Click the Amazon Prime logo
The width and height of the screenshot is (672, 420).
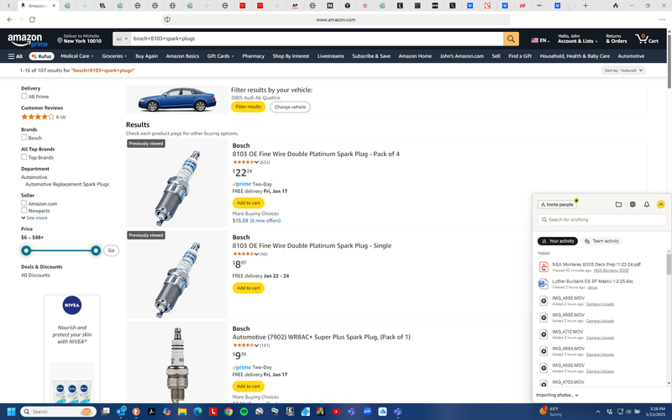pyautogui.click(x=28, y=40)
